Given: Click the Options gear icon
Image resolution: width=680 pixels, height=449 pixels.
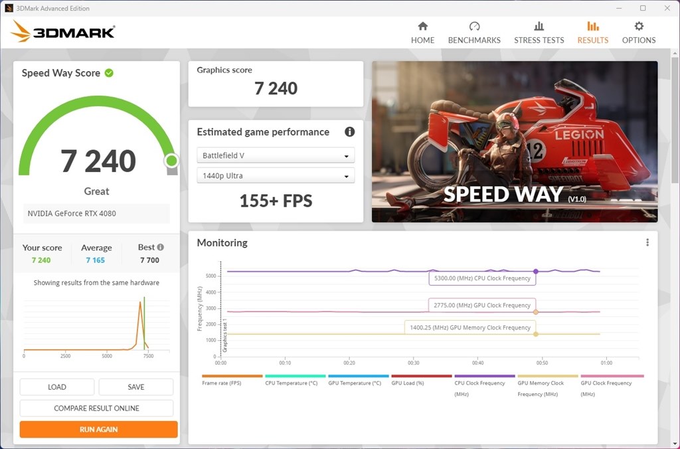Looking at the screenshot, I should click(x=639, y=27).
